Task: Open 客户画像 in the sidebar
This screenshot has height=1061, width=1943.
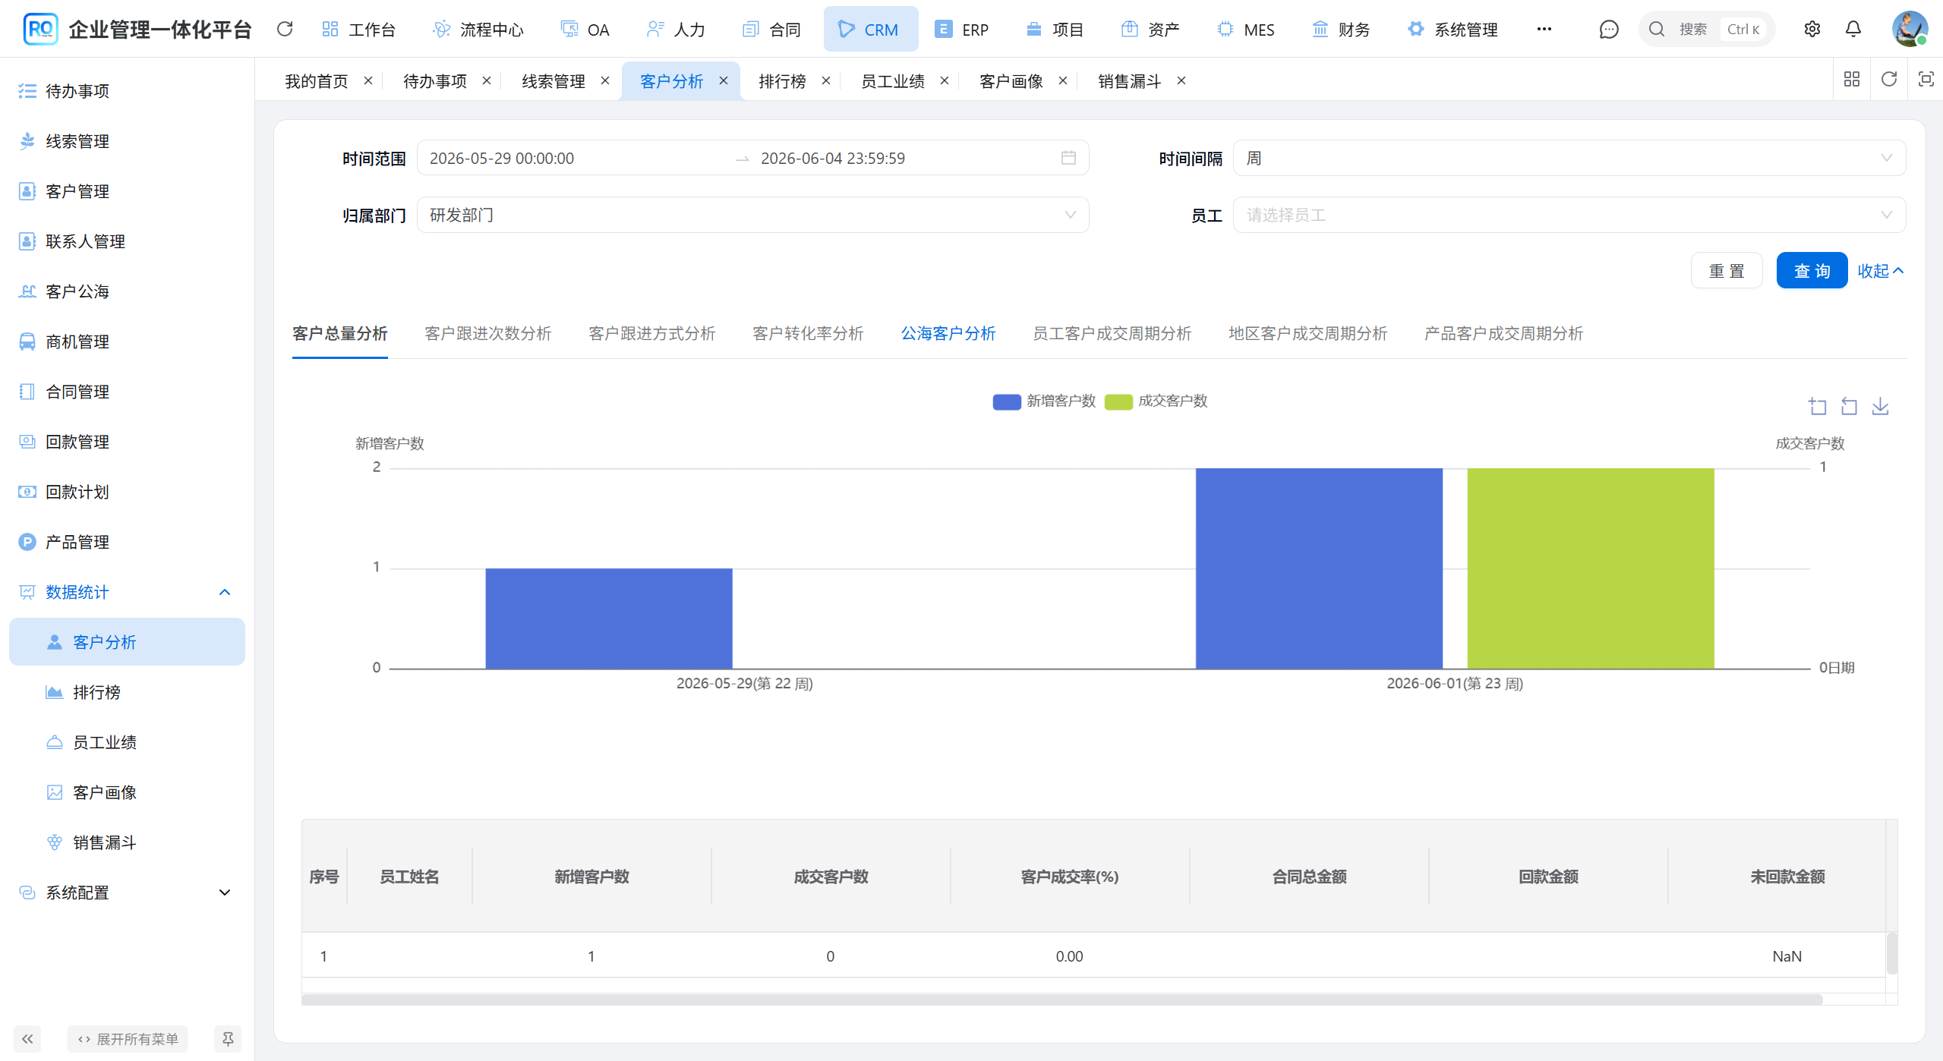Action: point(127,792)
